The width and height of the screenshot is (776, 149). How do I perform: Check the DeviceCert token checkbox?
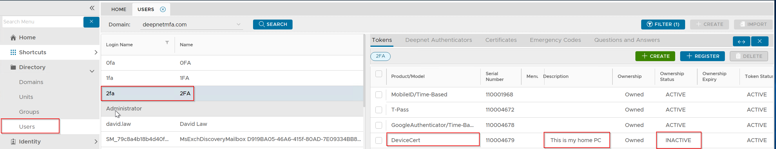tap(379, 140)
